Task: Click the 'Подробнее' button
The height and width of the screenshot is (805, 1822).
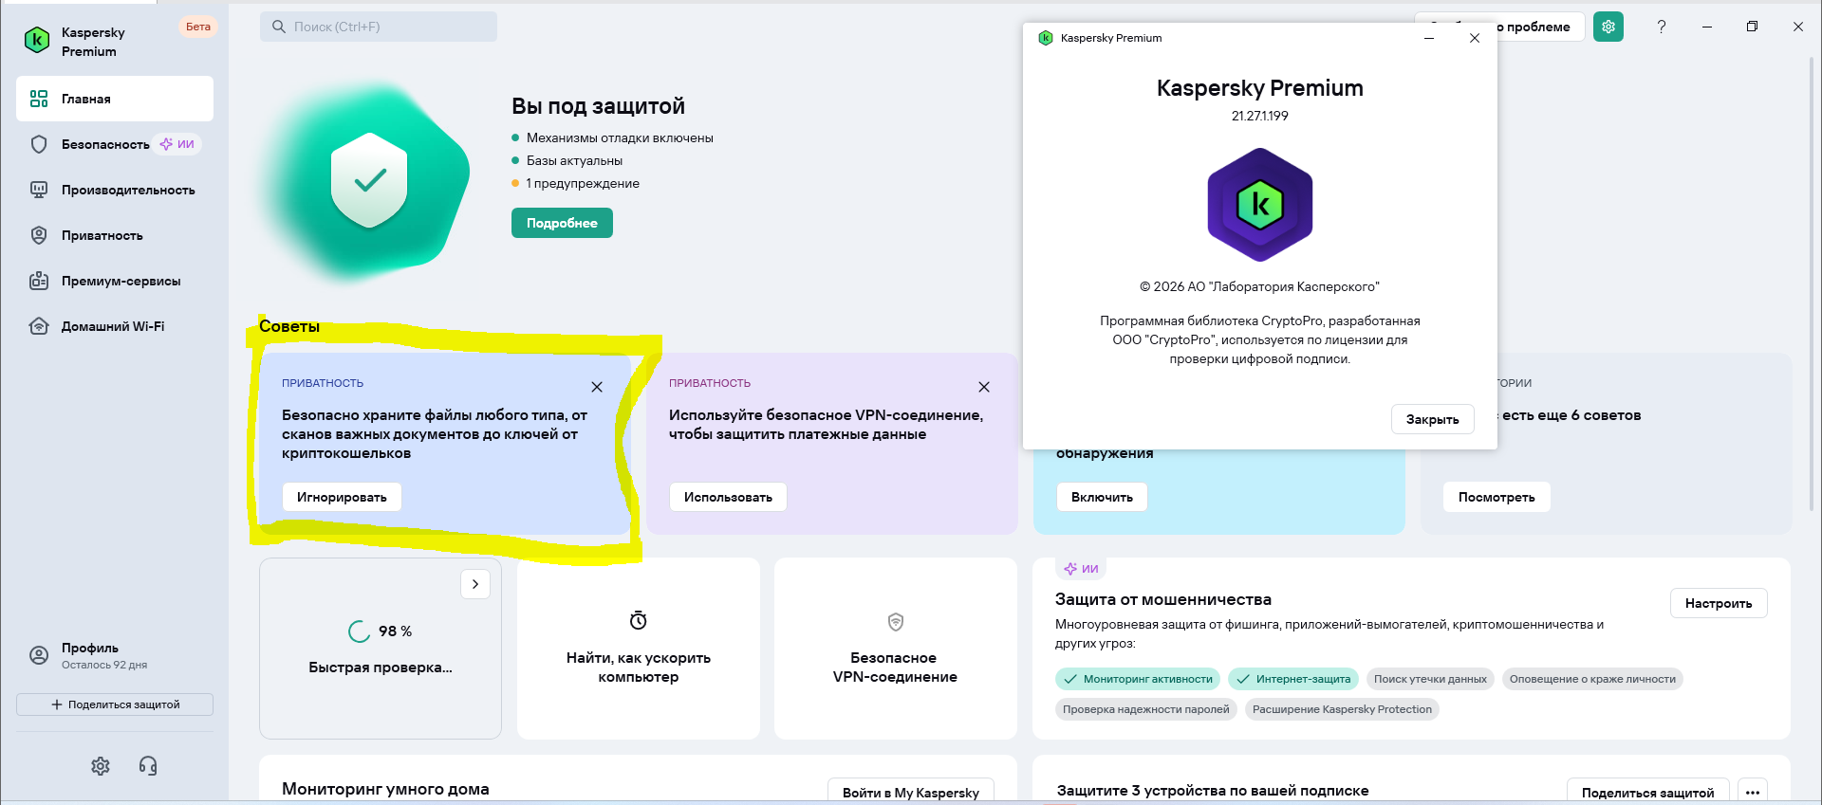Action: pos(562,223)
